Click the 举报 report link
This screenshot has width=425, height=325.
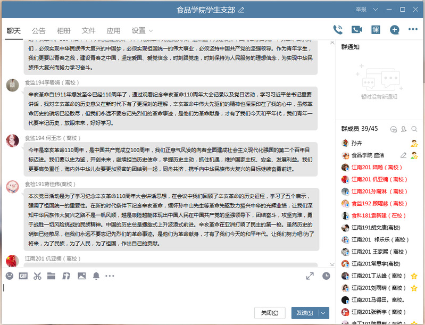pos(361,10)
